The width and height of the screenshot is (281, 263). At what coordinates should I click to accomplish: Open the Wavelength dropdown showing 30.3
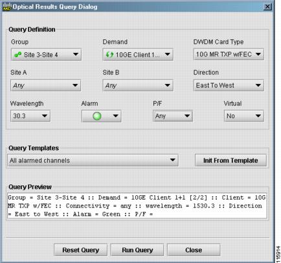click(30, 116)
